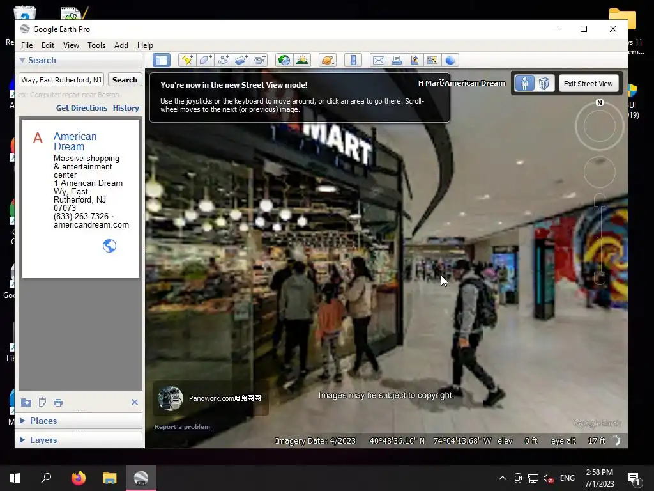Viewport: 654px width, 491px height.
Task: Save image using the toolbar icon
Action: point(414,60)
